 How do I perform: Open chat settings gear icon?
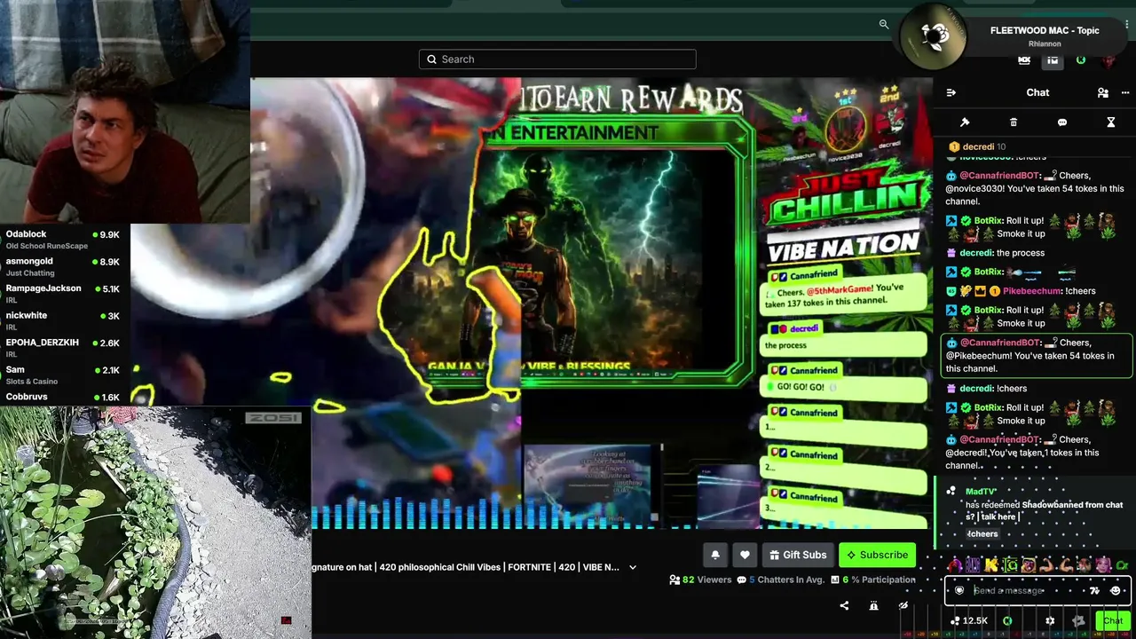click(x=1050, y=621)
